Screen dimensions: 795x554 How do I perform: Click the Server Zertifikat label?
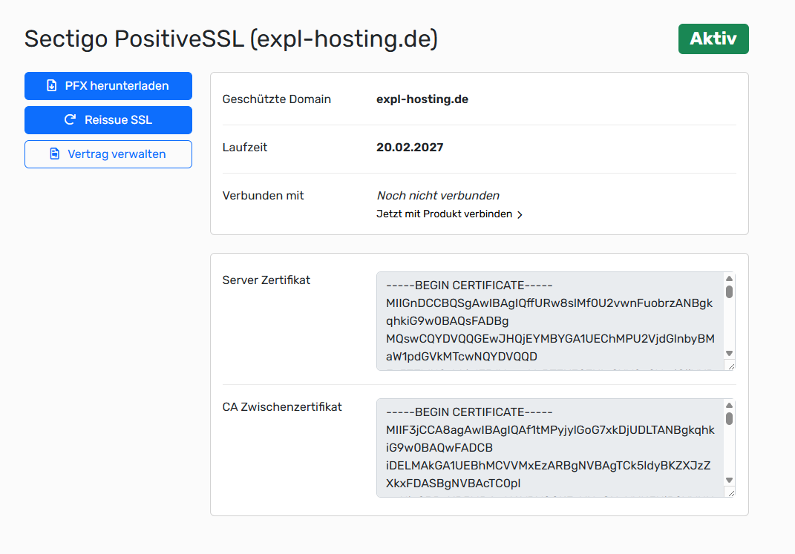[x=266, y=280]
